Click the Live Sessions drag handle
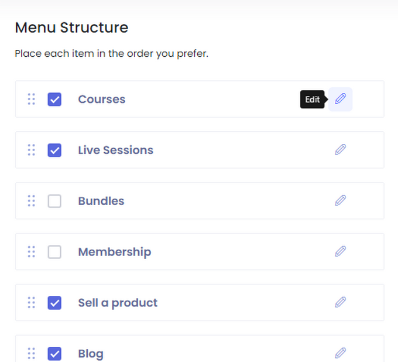The height and width of the screenshot is (362, 398). point(32,150)
